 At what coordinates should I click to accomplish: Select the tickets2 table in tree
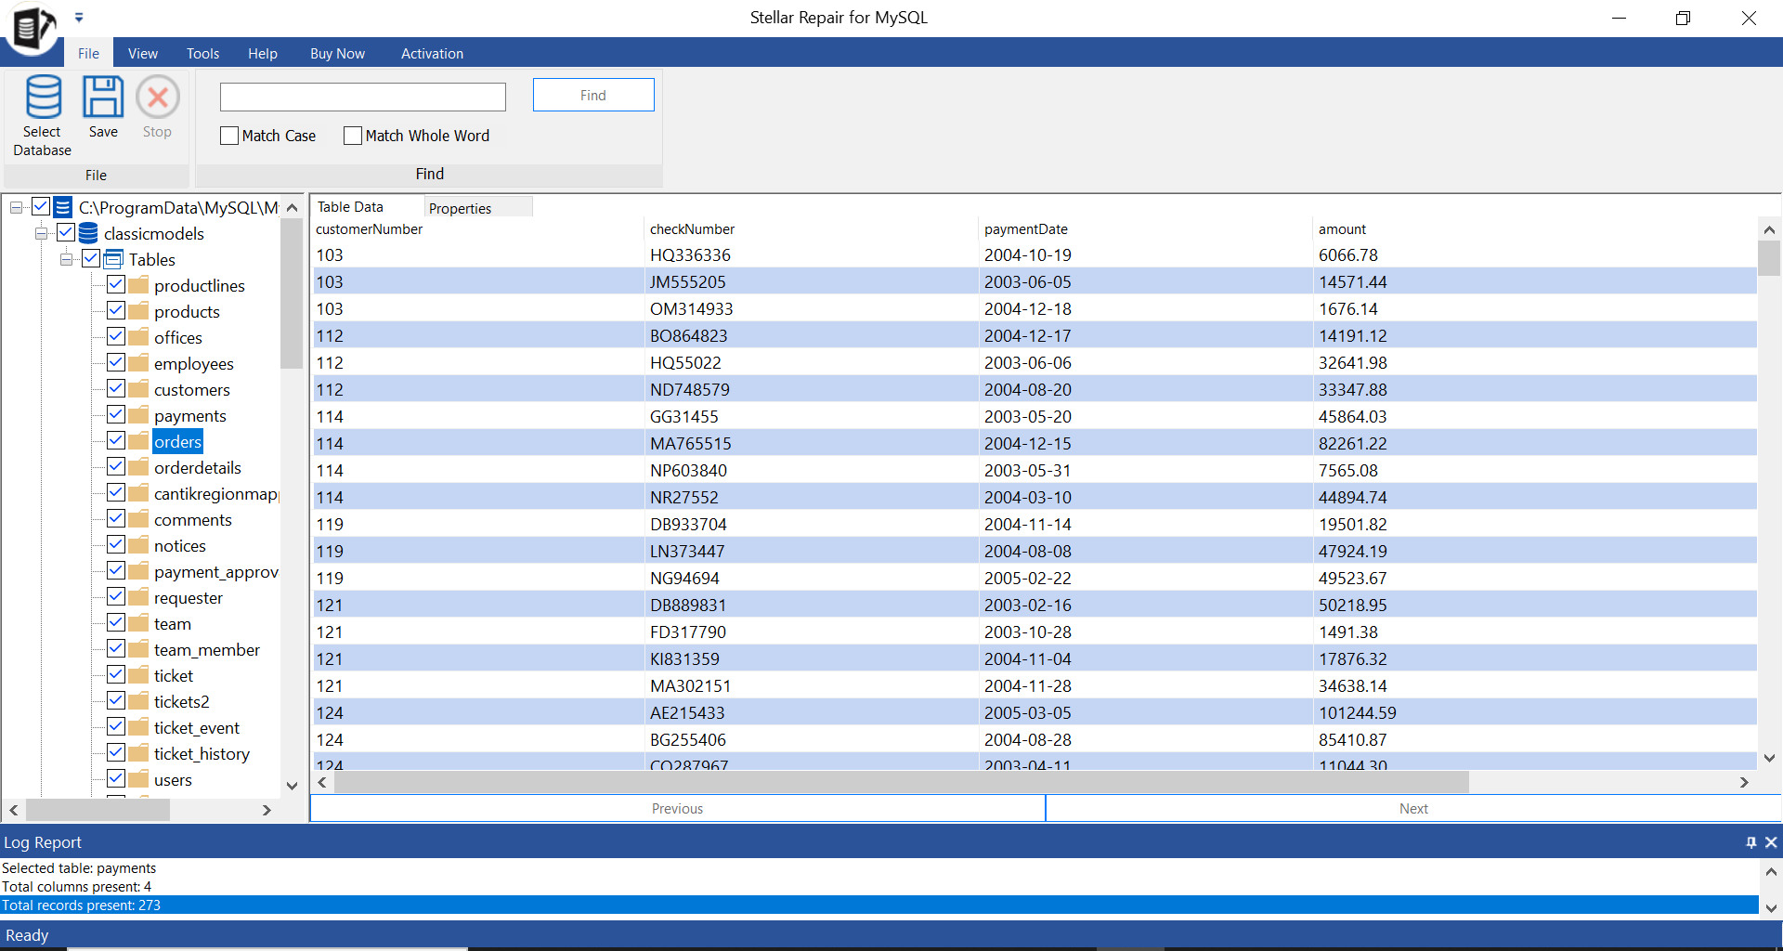tap(182, 701)
